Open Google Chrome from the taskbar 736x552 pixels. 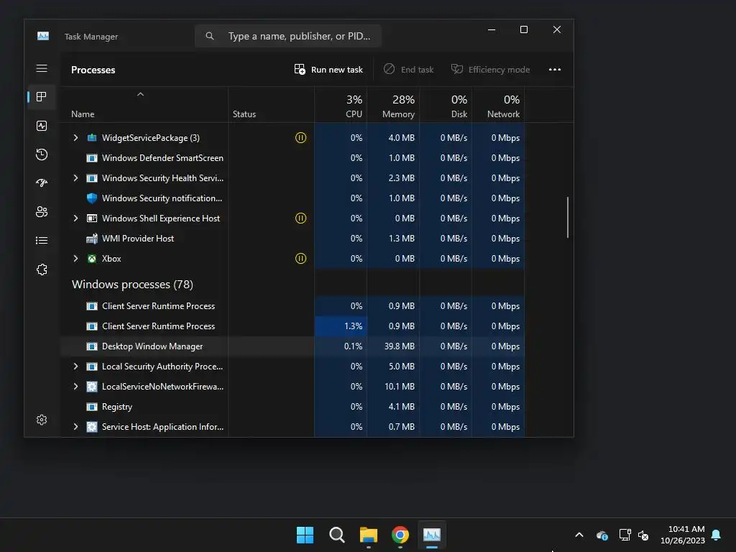click(400, 535)
